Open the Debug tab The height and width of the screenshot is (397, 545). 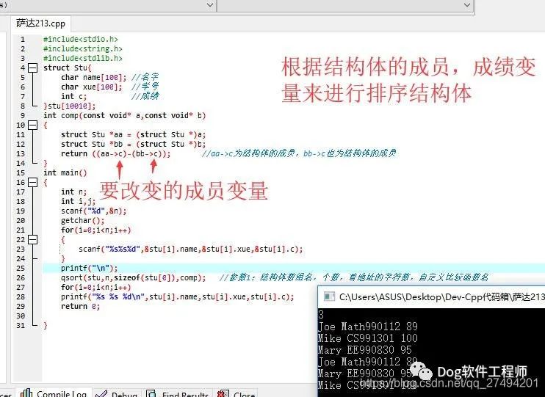117,394
